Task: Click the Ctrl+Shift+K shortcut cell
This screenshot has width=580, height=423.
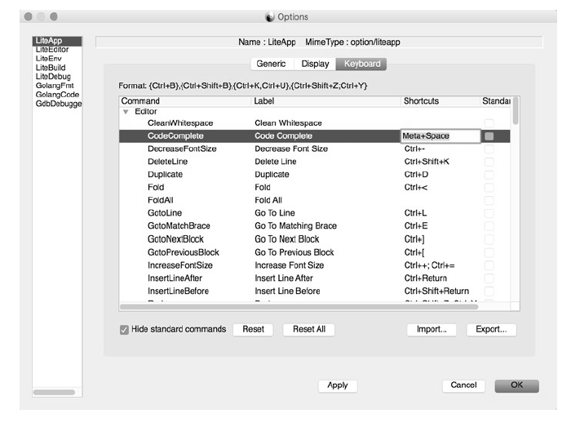Action: point(427,162)
